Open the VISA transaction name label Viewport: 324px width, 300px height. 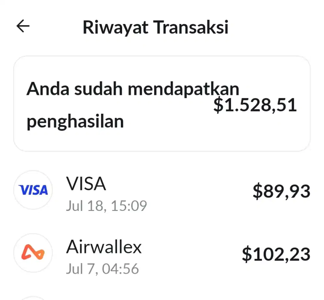pyautogui.click(x=86, y=183)
